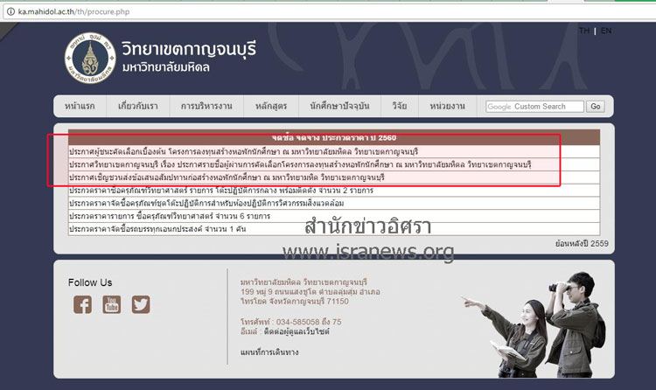
Task: Open the วิจัย menu item
Action: tap(400, 106)
